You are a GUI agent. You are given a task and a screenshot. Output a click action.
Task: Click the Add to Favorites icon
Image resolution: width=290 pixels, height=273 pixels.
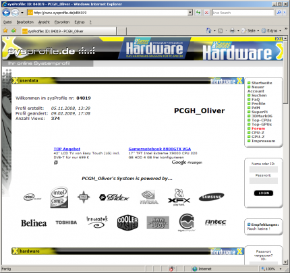pos(14,30)
